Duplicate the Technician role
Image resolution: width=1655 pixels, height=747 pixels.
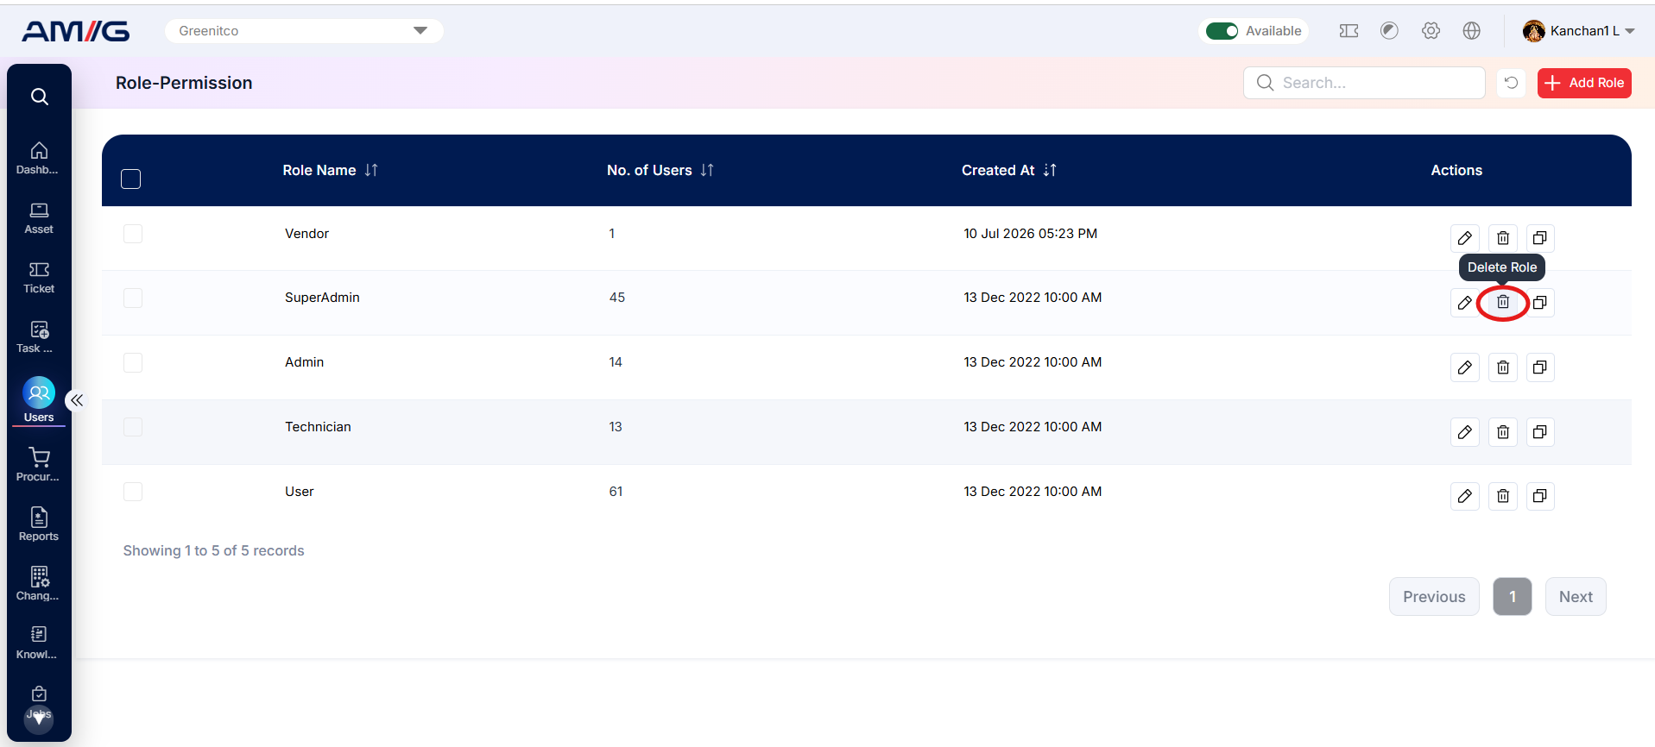pyautogui.click(x=1540, y=432)
